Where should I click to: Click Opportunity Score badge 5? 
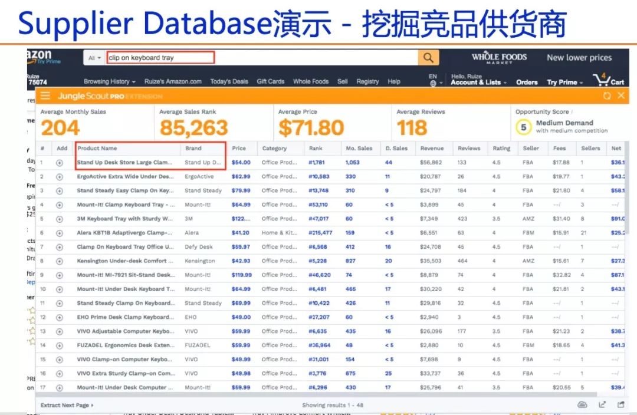coord(523,127)
